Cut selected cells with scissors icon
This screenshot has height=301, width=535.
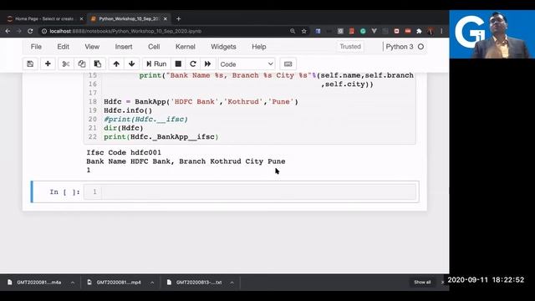[66, 64]
